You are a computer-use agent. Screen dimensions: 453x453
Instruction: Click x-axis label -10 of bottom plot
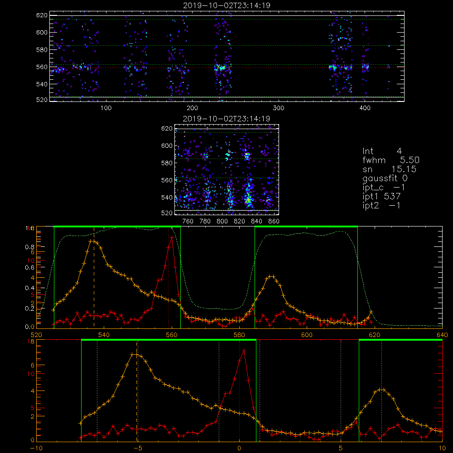36,448
